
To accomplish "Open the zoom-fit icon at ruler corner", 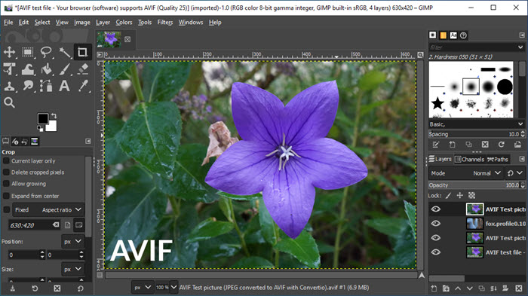I will coord(421,54).
